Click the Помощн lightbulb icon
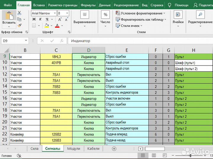The height and width of the screenshot is (159, 213). pyautogui.click(x=170, y=5)
